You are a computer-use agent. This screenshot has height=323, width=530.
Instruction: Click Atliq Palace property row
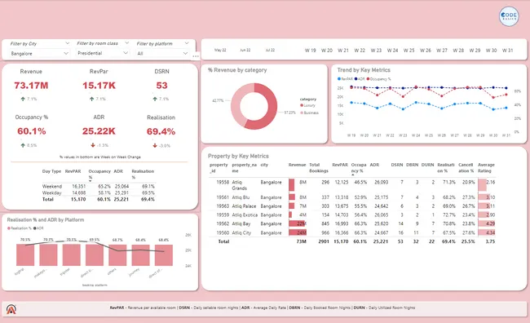tap(352, 206)
